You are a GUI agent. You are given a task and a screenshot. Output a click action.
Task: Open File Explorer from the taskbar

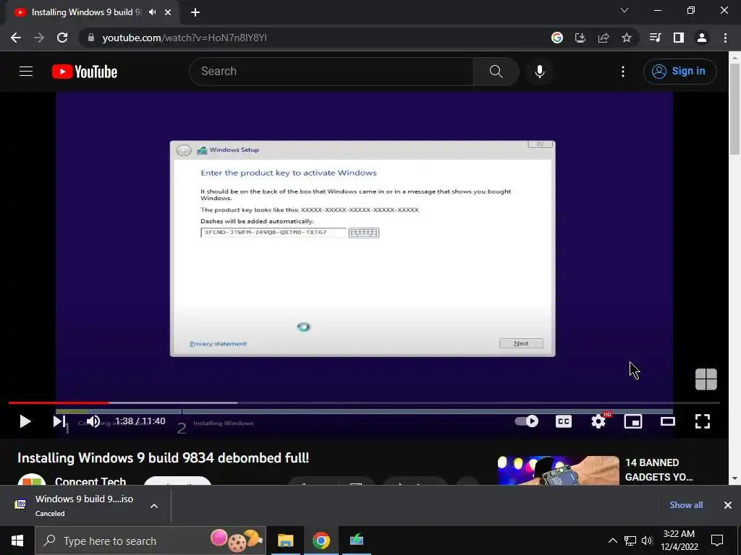285,541
